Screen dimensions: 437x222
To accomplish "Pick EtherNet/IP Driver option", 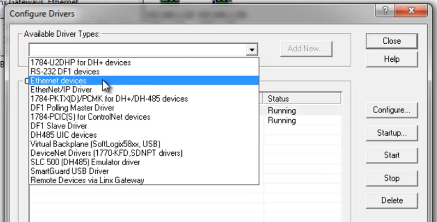I will click(x=144, y=90).
